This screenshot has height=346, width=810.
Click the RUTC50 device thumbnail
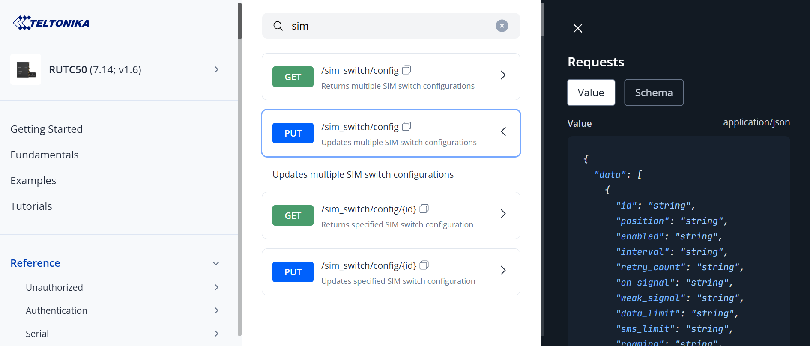pyautogui.click(x=26, y=69)
